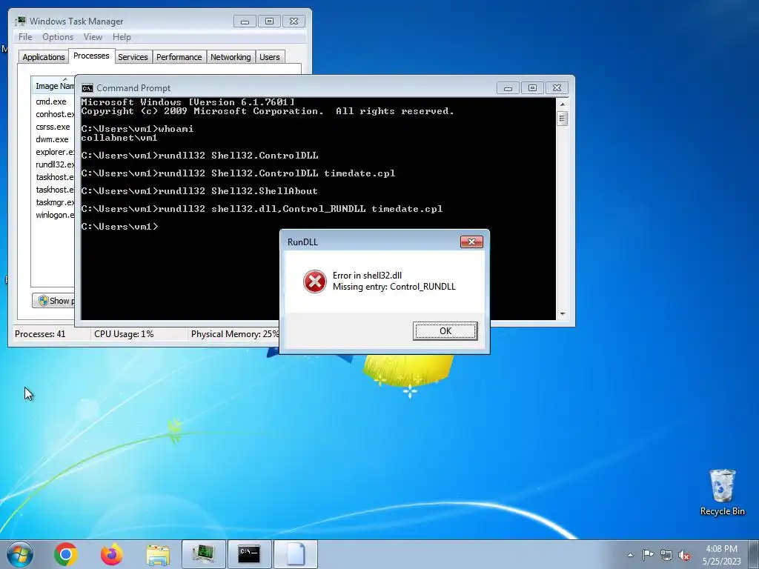This screenshot has width=759, height=569.
Task: Click the red error icon in RunDLL dialog
Action: pyautogui.click(x=314, y=282)
